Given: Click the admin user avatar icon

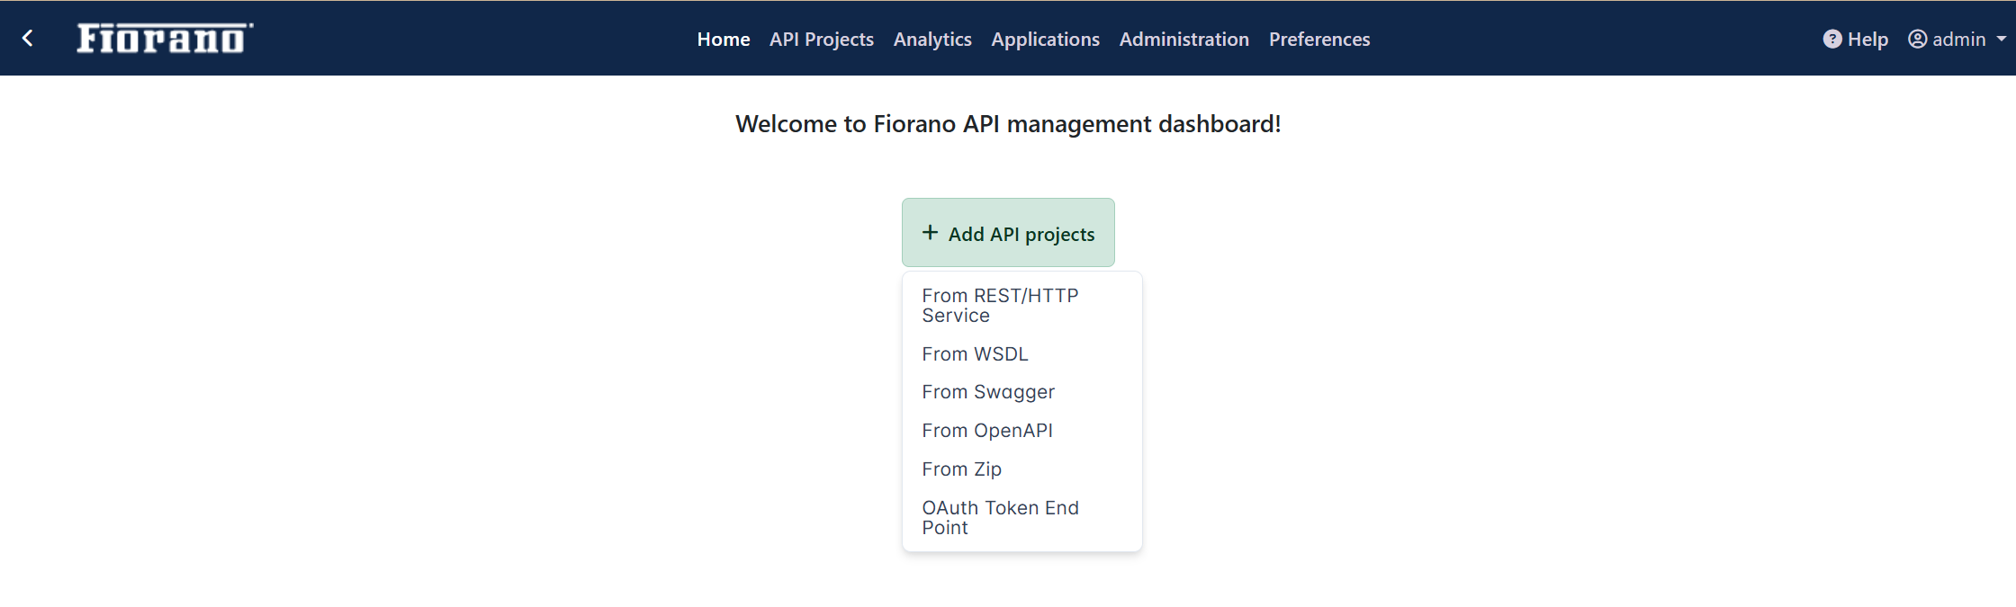Looking at the screenshot, I should tap(1918, 39).
